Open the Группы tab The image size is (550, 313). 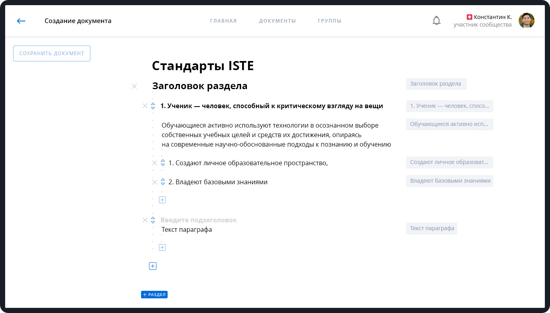coord(330,21)
